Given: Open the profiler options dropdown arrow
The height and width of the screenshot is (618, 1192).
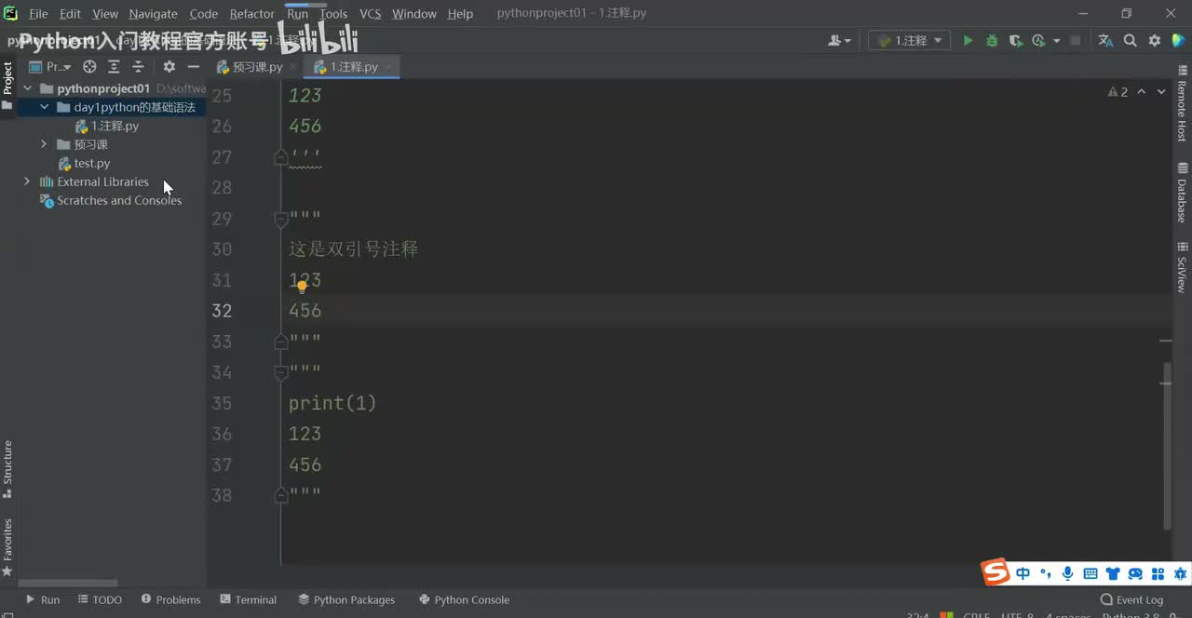Looking at the screenshot, I should pyautogui.click(x=1057, y=41).
